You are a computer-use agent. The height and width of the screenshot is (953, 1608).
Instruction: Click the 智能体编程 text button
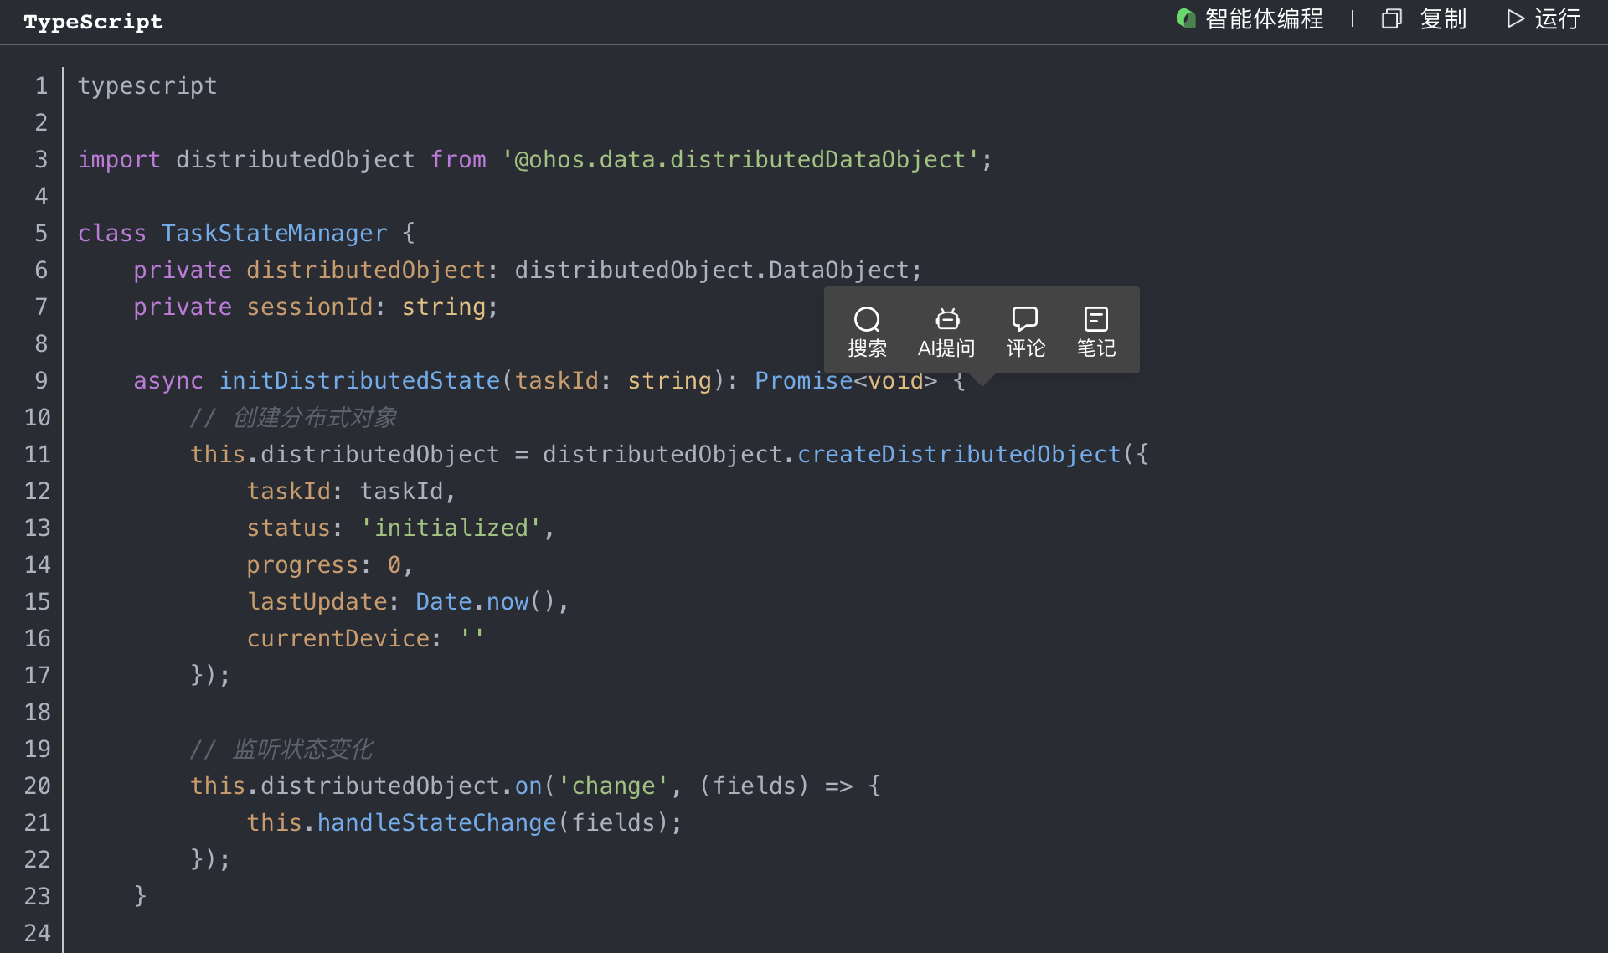1264,19
